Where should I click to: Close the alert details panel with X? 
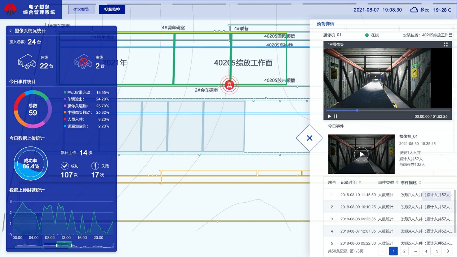(309, 138)
